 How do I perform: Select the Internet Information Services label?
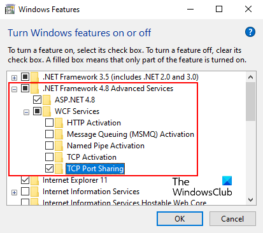tap(91, 192)
